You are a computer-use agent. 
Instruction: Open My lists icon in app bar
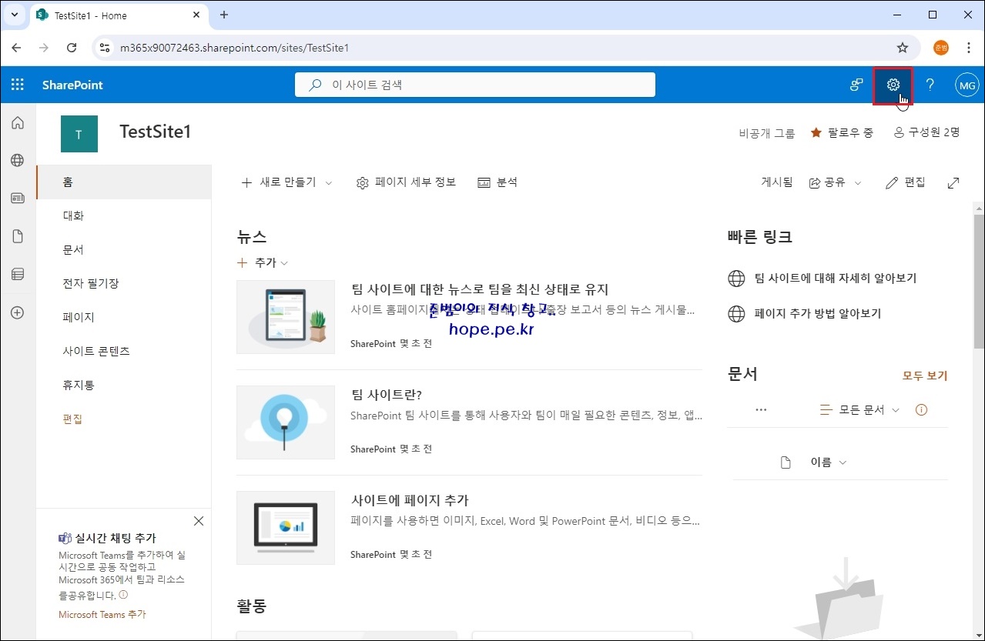point(18,274)
